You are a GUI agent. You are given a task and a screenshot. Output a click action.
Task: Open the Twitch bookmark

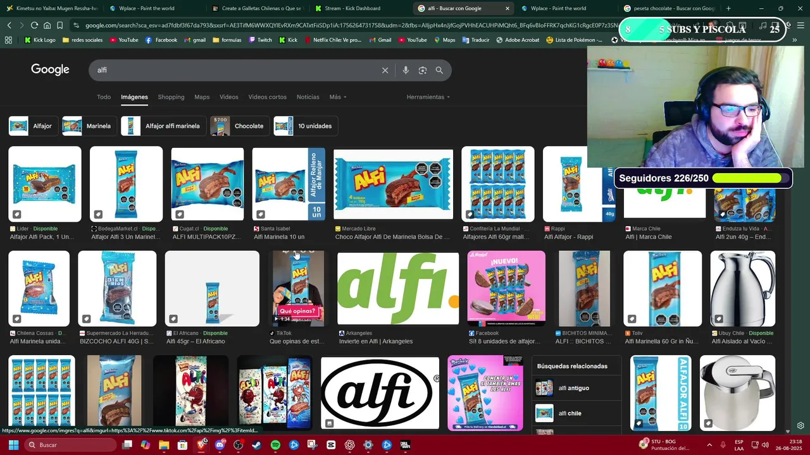(260, 40)
